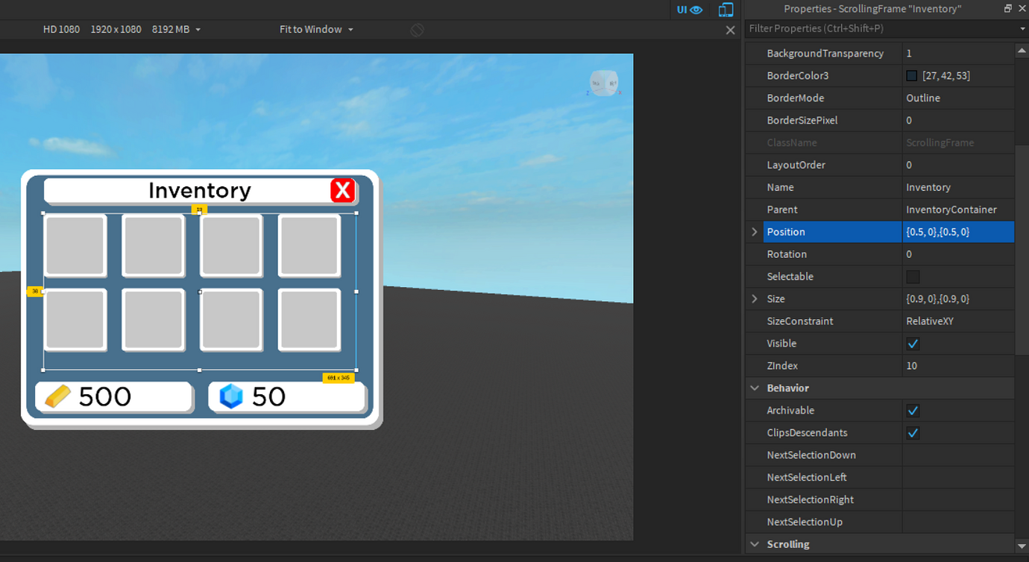
Task: Uncheck the ClipsDescendants property
Action: coord(913,433)
